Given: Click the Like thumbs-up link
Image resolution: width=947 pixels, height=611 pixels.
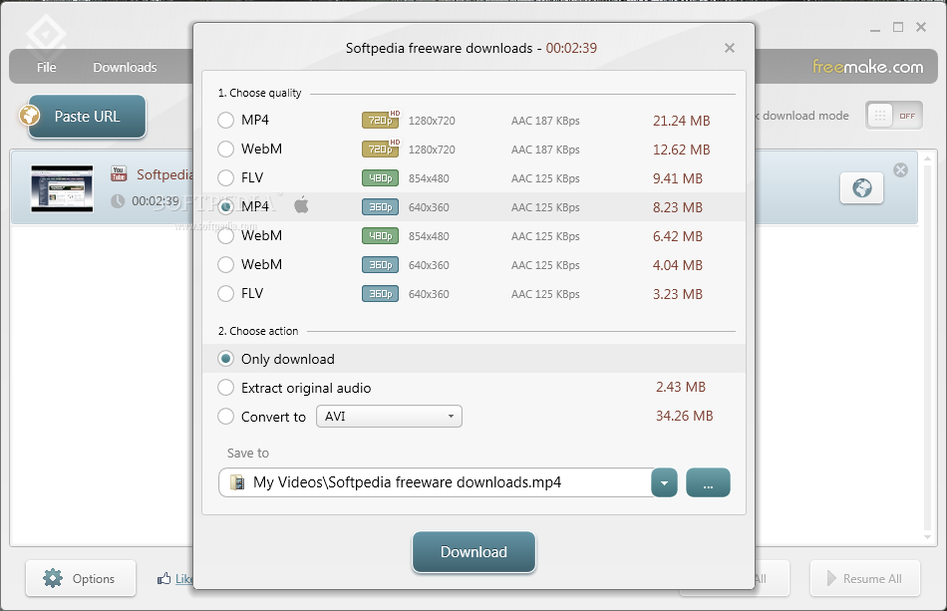Looking at the screenshot, I should pos(175,578).
